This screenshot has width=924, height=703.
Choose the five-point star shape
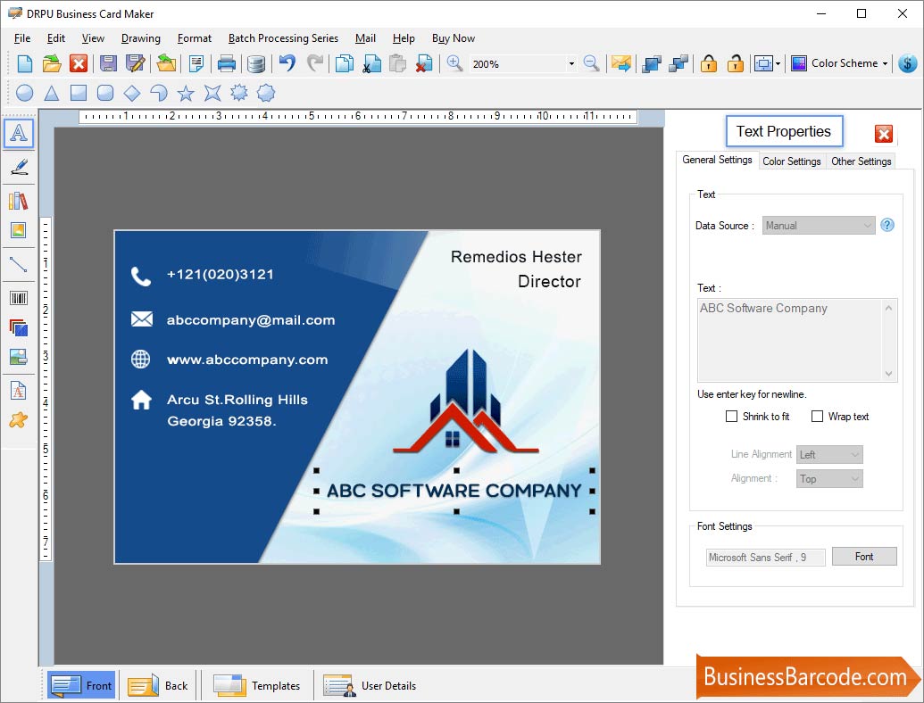pos(186,93)
